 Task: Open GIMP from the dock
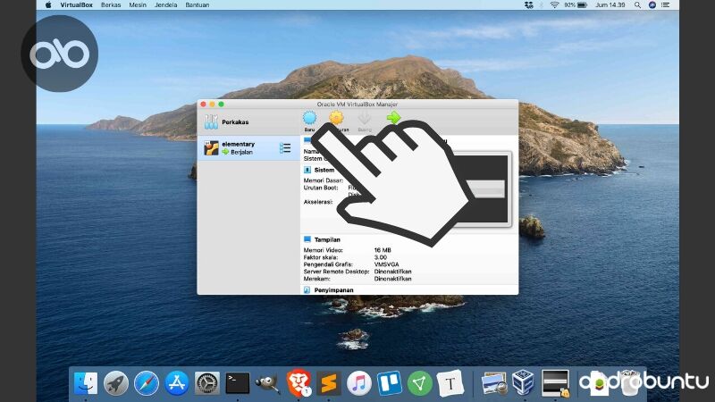pyautogui.click(x=267, y=383)
